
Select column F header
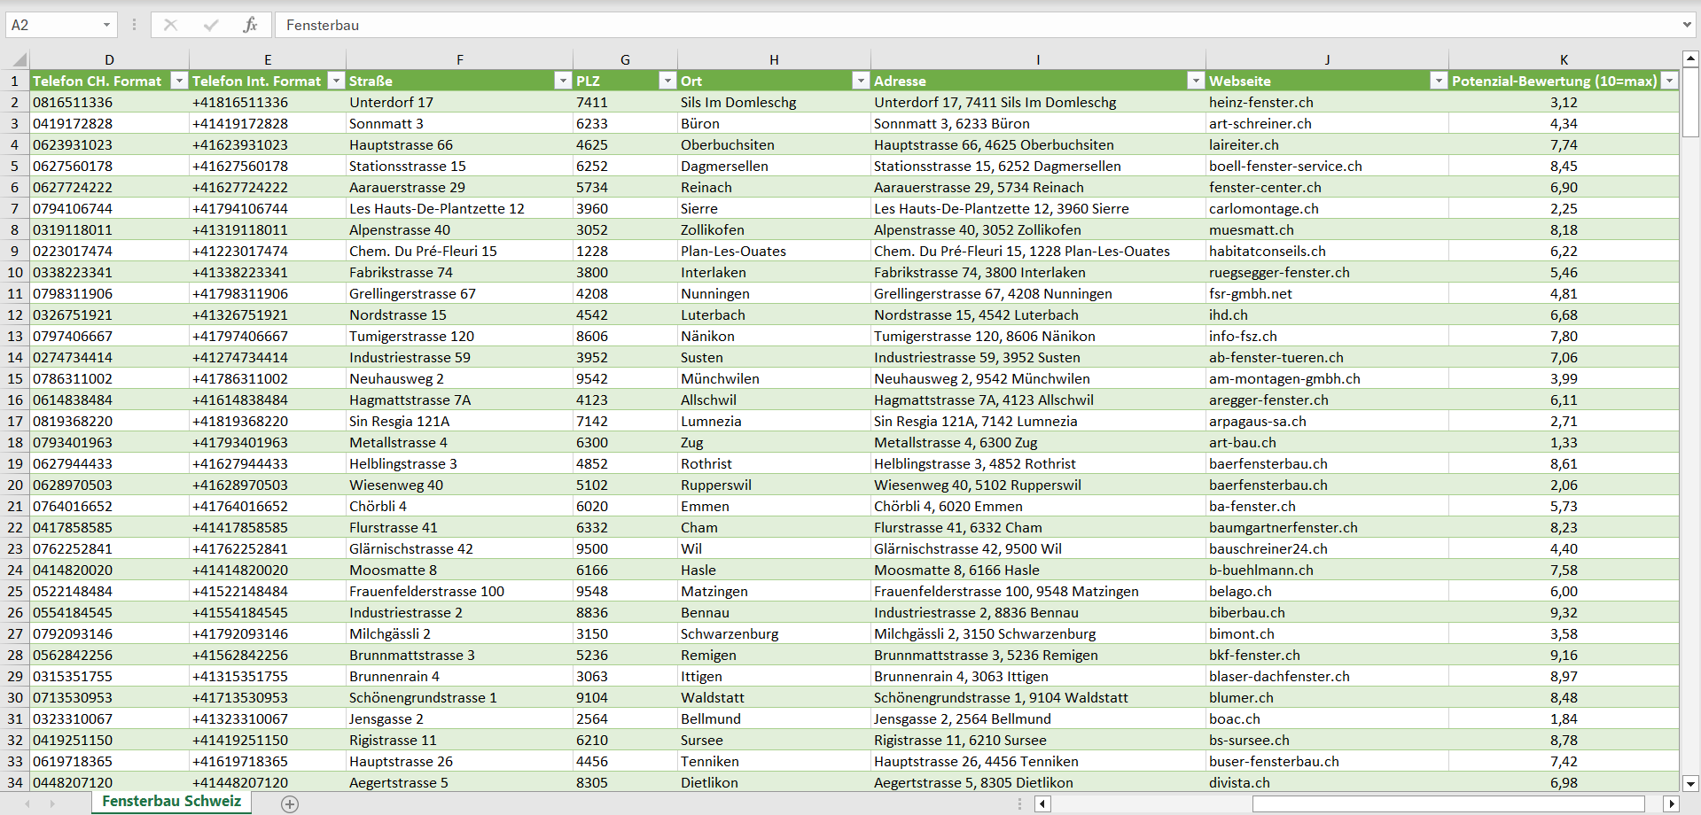(x=459, y=59)
